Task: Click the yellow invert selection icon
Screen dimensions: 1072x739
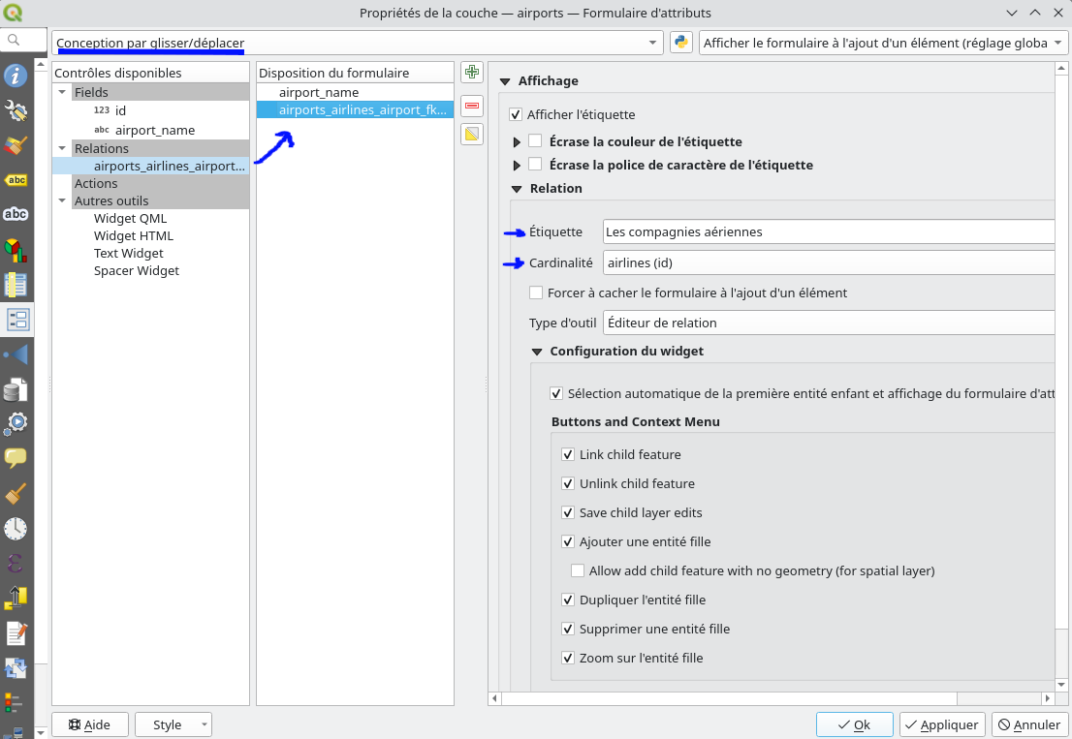Action: coord(472,134)
